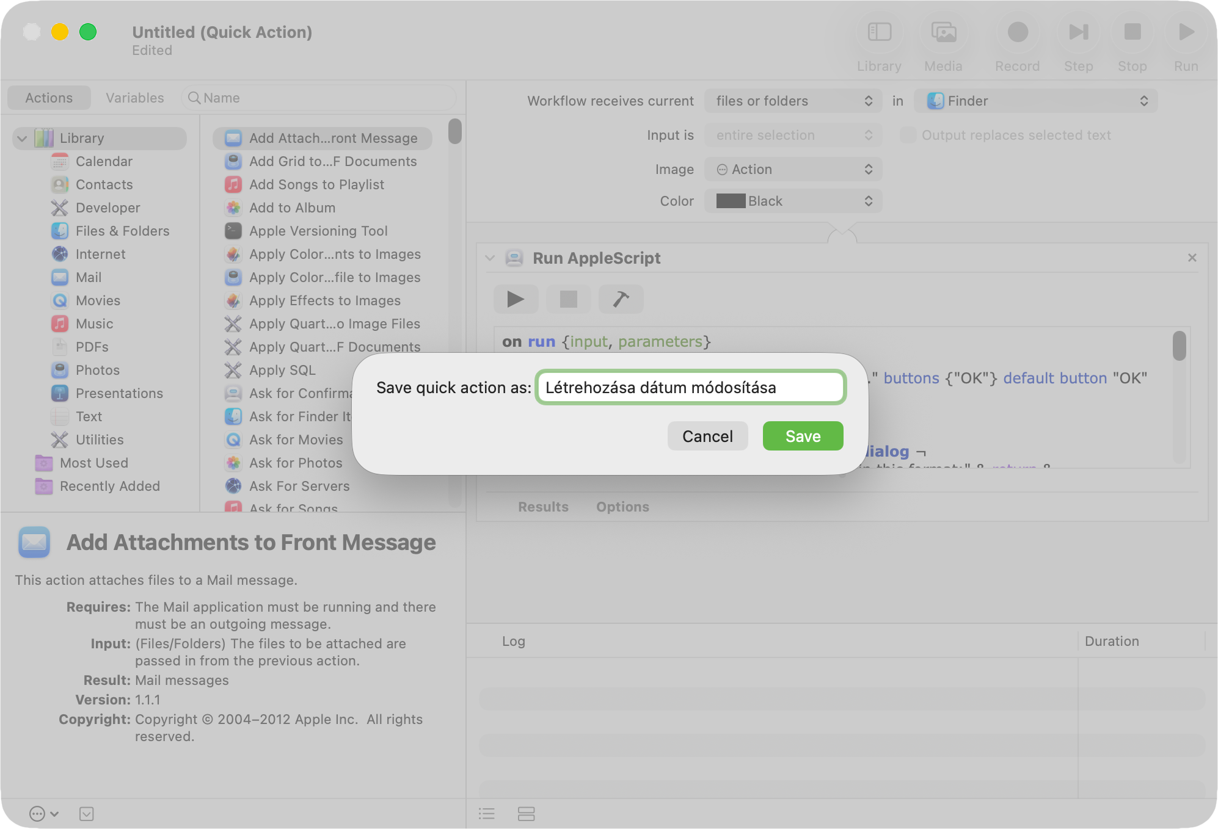Image resolution: width=1218 pixels, height=829 pixels.
Task: Open the Black color dropdown
Action: click(792, 201)
